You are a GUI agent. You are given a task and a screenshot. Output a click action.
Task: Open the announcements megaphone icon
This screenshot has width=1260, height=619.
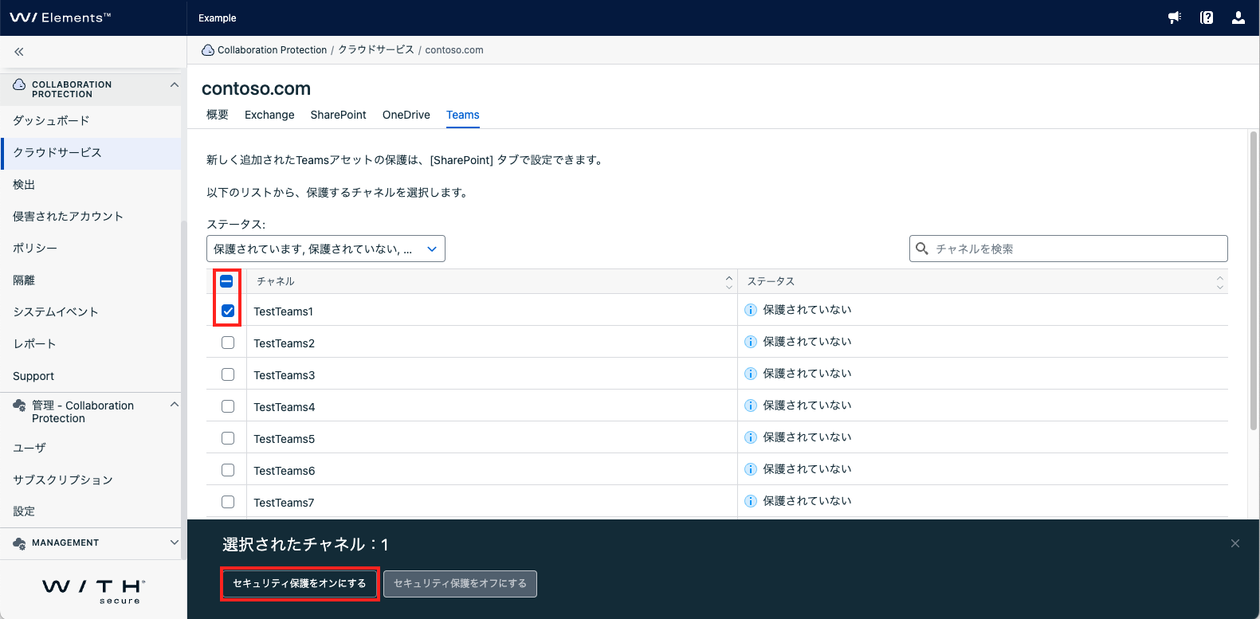coord(1175,18)
